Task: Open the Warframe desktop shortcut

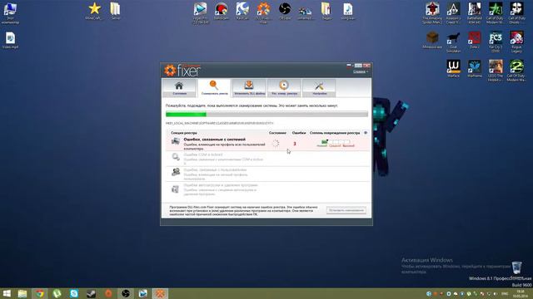Action: 475,68
